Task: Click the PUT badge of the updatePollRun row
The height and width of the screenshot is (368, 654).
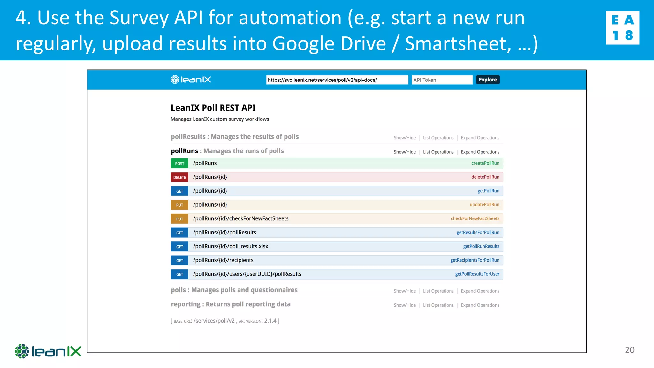Action: click(x=179, y=205)
